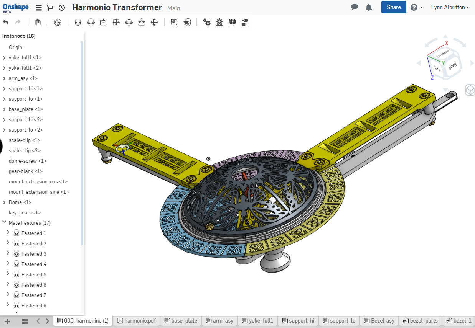Click the isometric view cube icon
This screenshot has height=328, width=475.
click(470, 90)
